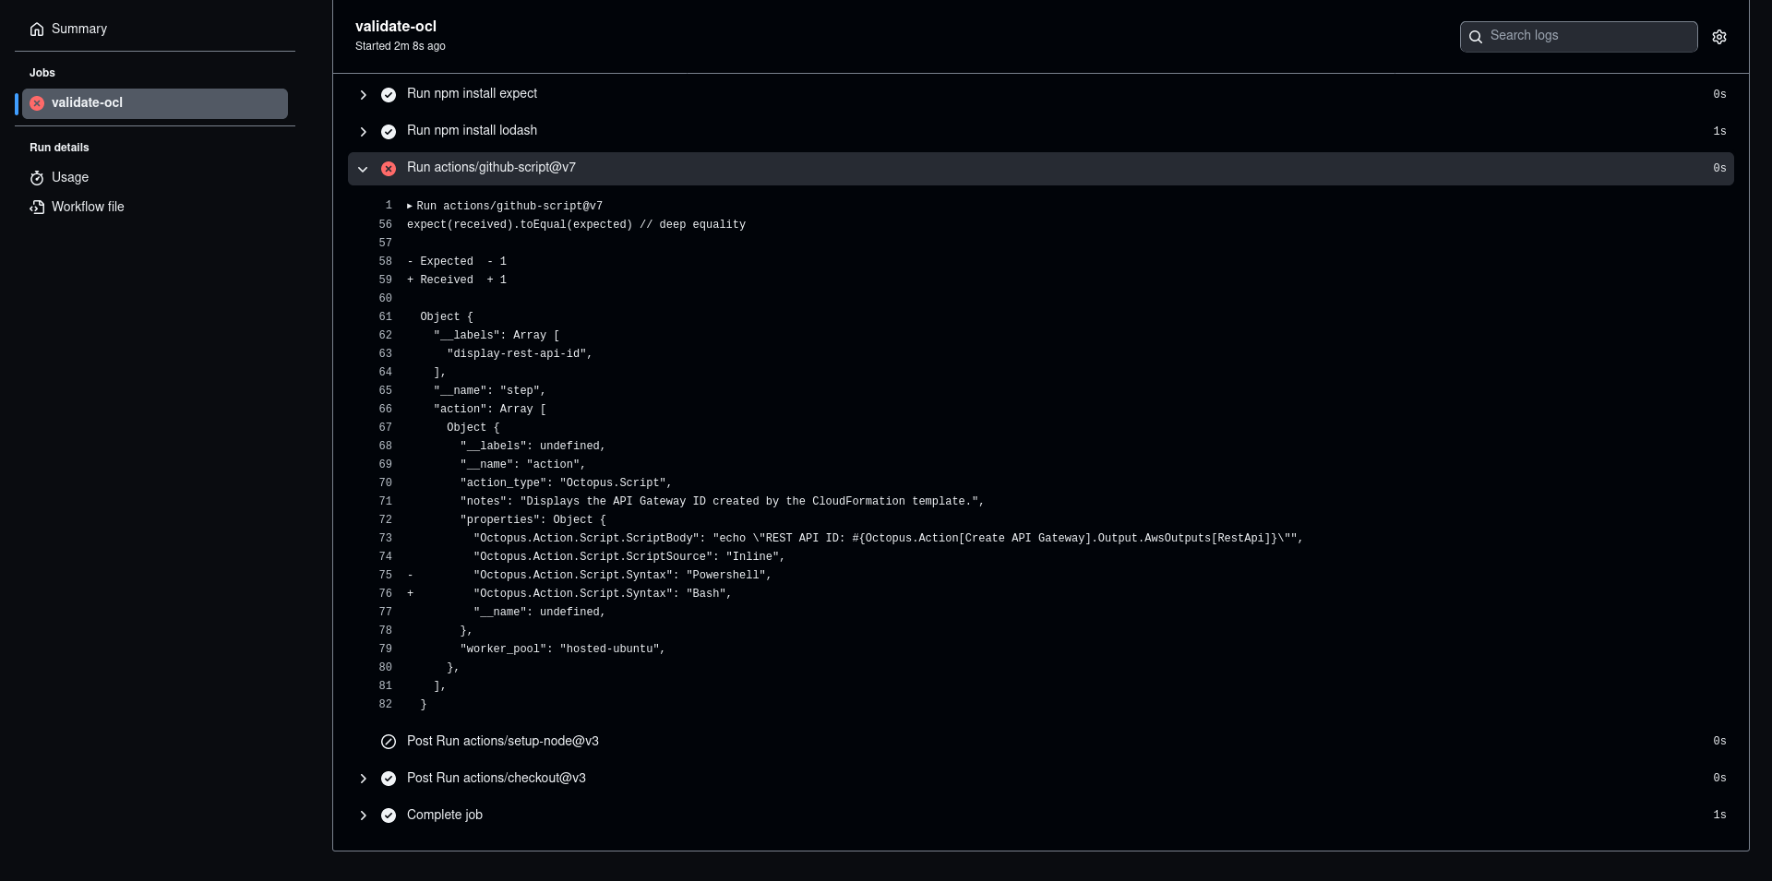Click line number 73 in the log
Image resolution: width=1772 pixels, height=881 pixels.
click(386, 538)
